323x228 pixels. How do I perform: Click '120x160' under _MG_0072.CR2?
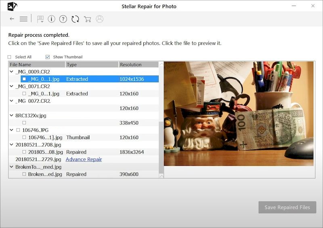[129, 108]
